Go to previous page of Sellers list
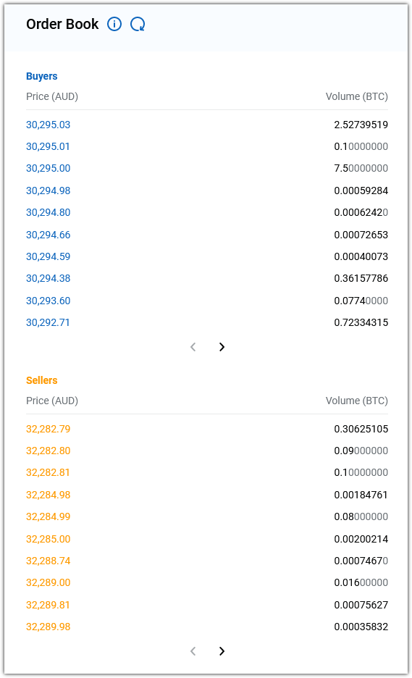This screenshot has height=678, width=412. coord(193,651)
